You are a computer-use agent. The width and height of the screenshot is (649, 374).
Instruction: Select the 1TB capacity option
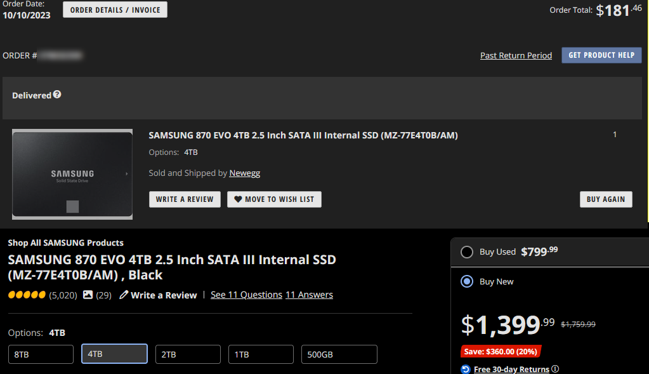coord(261,354)
